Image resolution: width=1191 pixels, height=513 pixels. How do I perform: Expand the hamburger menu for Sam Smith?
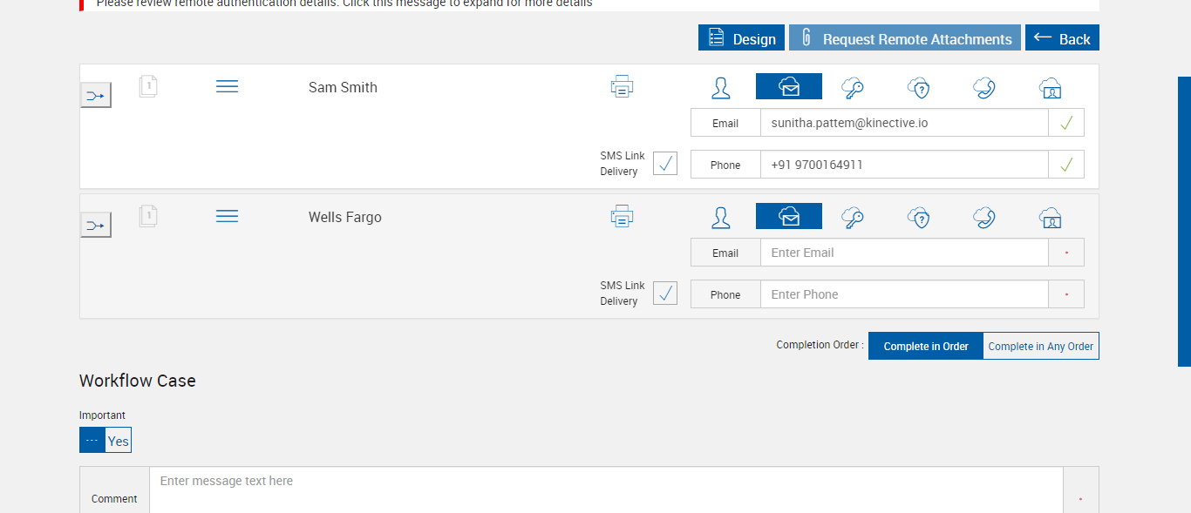227,86
